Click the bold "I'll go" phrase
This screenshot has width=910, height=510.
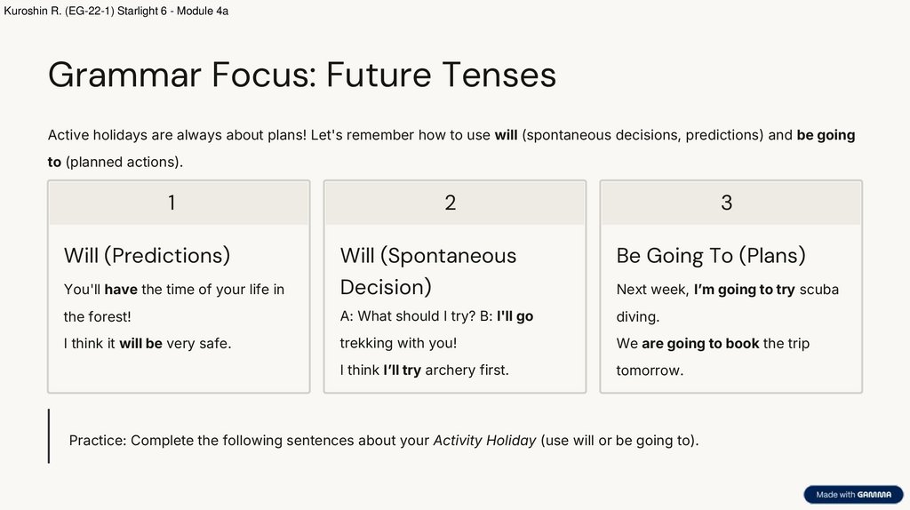(515, 315)
